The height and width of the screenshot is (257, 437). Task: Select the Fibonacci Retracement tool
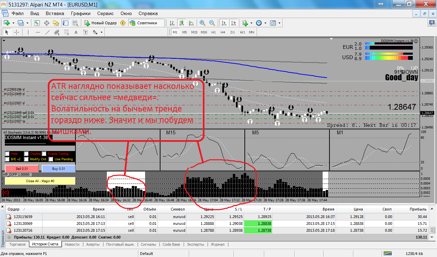(x=66, y=32)
